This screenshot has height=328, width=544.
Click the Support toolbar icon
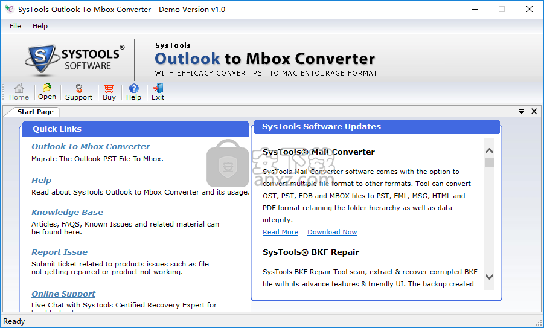click(x=78, y=92)
